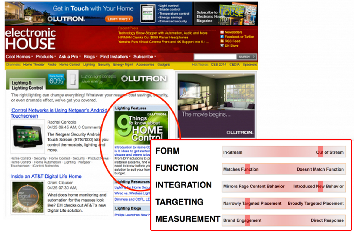Click the Newsletters envelope icon
Viewport: 354px width, 232px height.
(222, 32)
